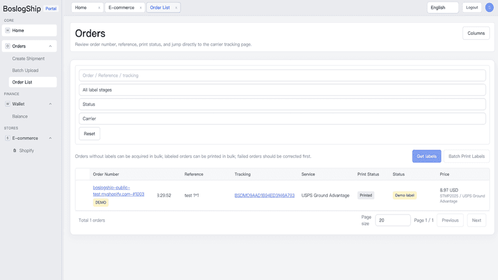Click the Next page button
This screenshot has height=280, width=498.
point(476,221)
